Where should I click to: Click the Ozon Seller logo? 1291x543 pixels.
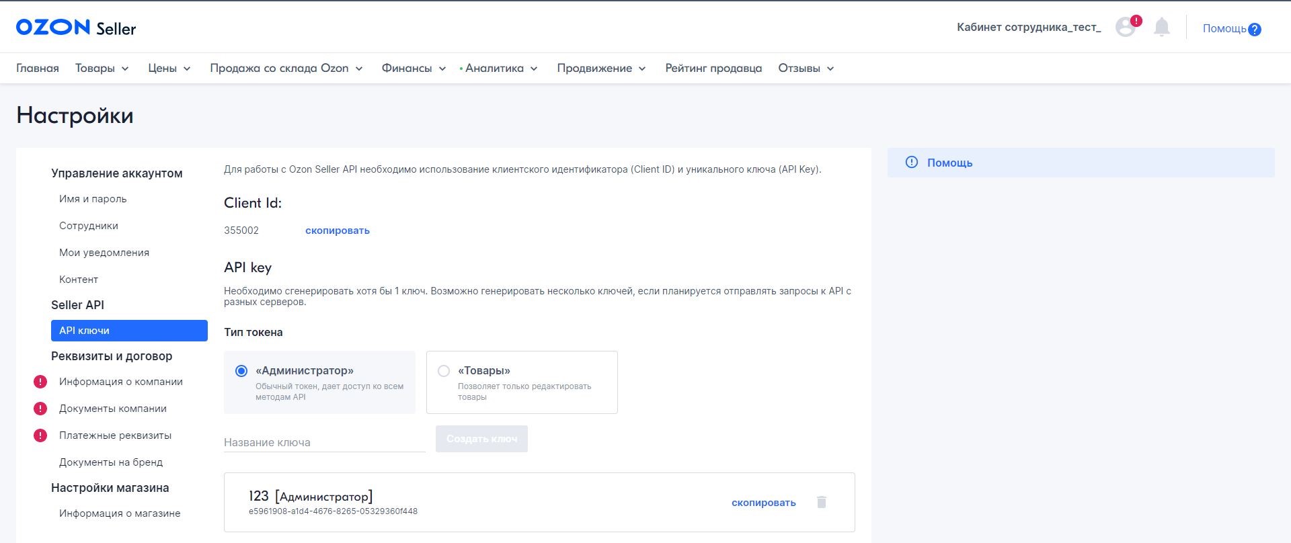click(x=76, y=28)
